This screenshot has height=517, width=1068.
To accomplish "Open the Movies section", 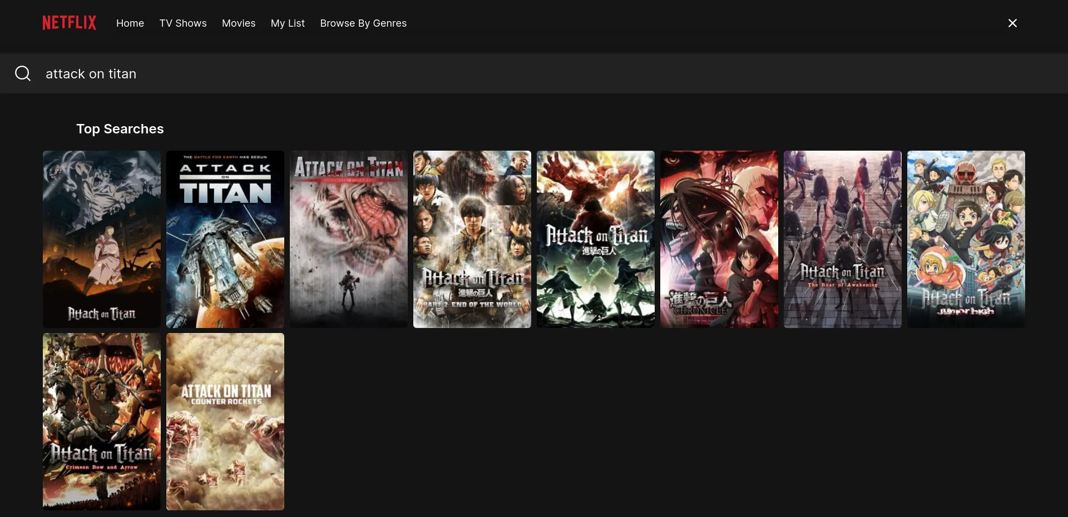I will point(239,23).
